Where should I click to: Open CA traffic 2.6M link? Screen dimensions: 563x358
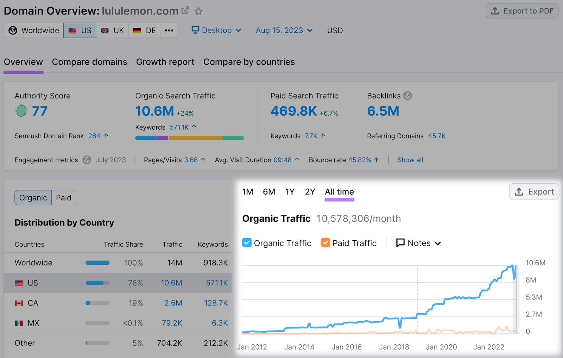(173, 303)
